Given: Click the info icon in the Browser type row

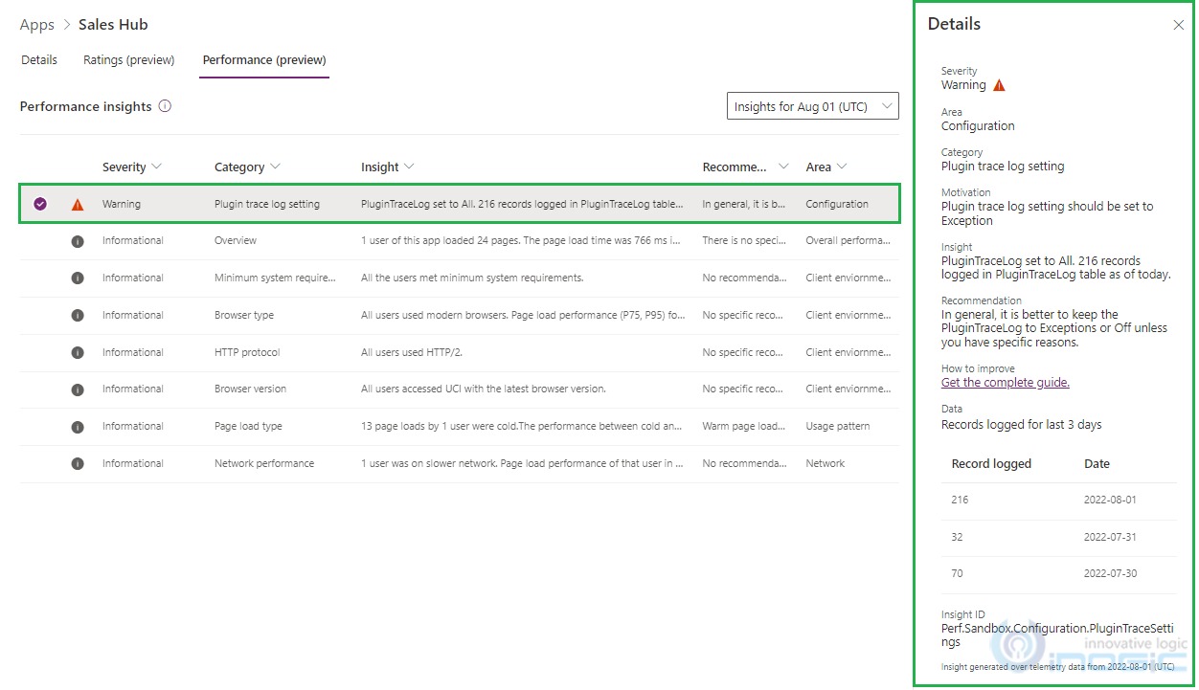Looking at the screenshot, I should (x=78, y=315).
